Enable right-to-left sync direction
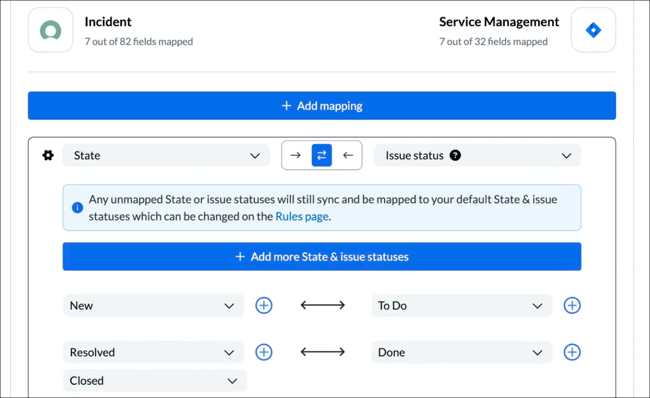Screen dimensions: 650x398 coord(348,155)
